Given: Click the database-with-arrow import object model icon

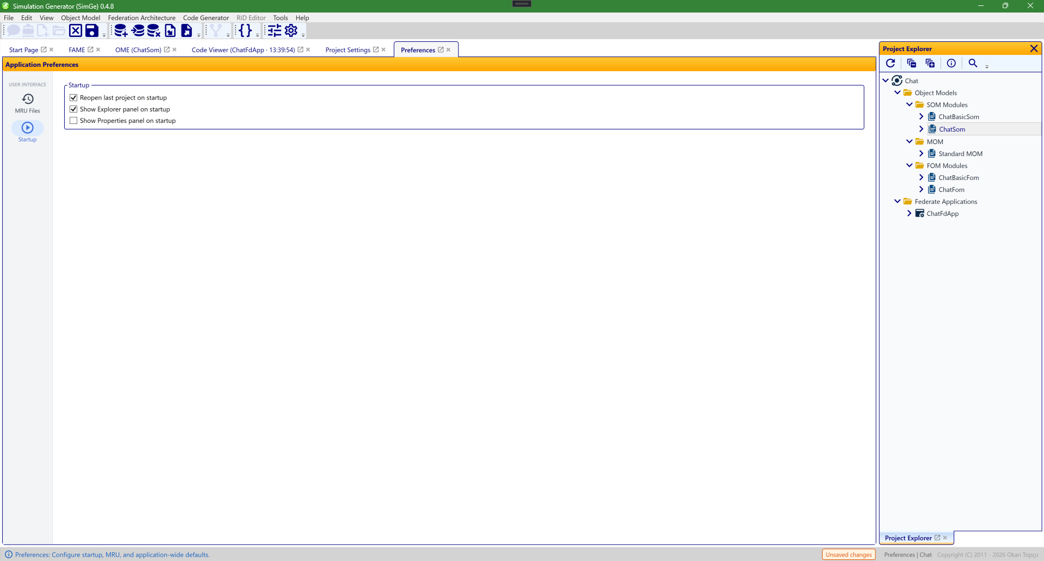Looking at the screenshot, I should [x=138, y=30].
